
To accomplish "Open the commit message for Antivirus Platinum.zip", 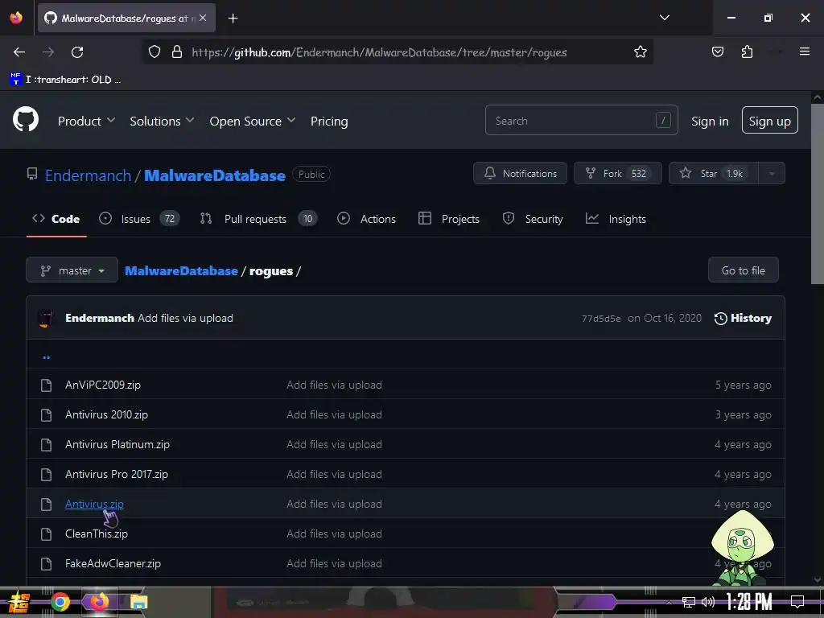I will coord(334,444).
